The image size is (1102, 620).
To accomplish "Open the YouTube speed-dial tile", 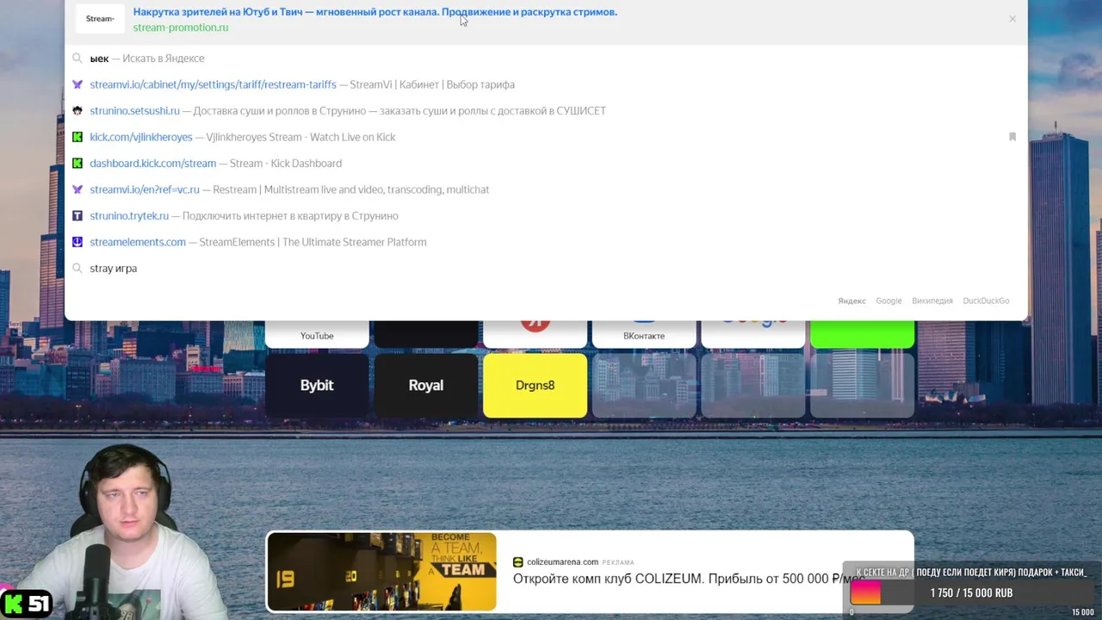I will coord(317,334).
